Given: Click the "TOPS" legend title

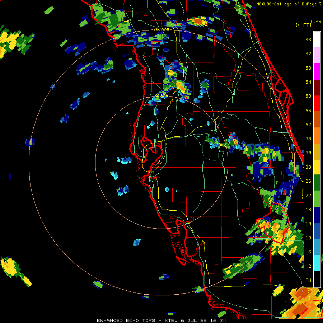Looking at the screenshot, I should click(315, 22).
